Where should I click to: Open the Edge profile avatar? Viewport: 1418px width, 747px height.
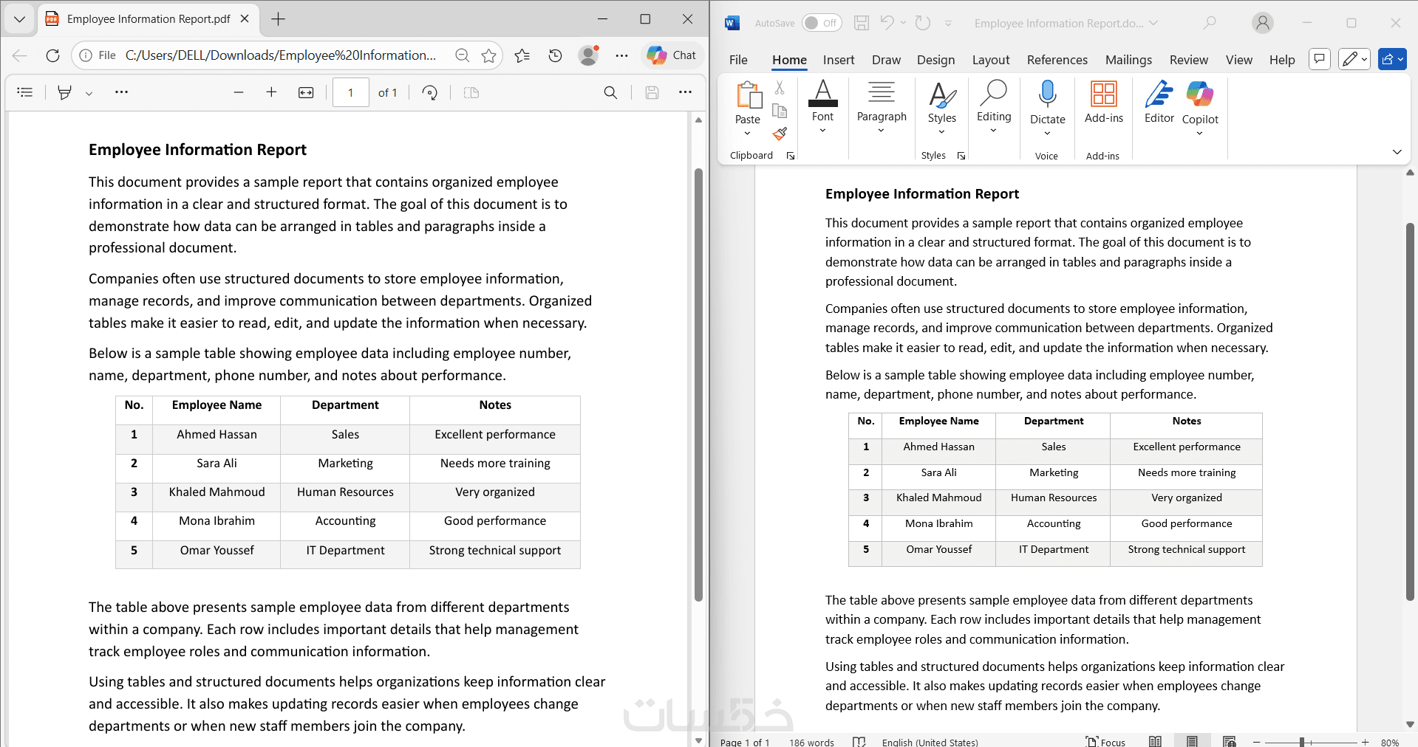point(589,55)
